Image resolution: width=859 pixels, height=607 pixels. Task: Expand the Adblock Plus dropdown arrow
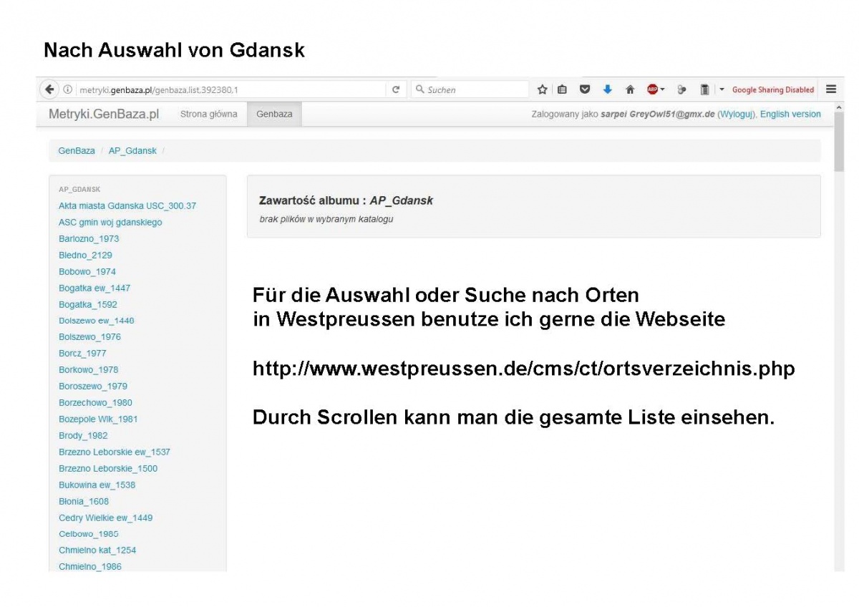tap(663, 89)
